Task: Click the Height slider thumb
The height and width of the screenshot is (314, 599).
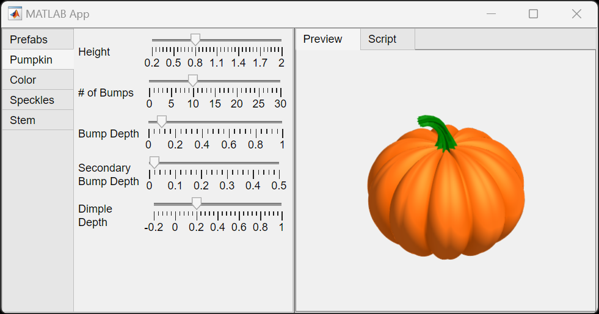Action: 195,40
